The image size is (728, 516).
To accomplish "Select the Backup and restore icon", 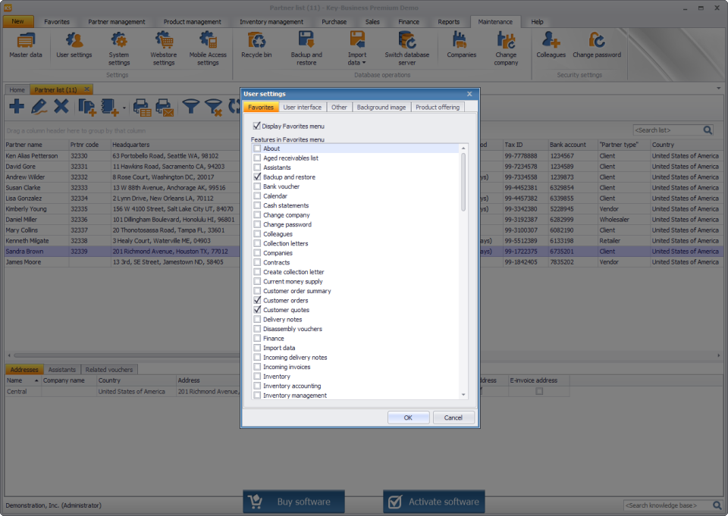I will point(306,47).
